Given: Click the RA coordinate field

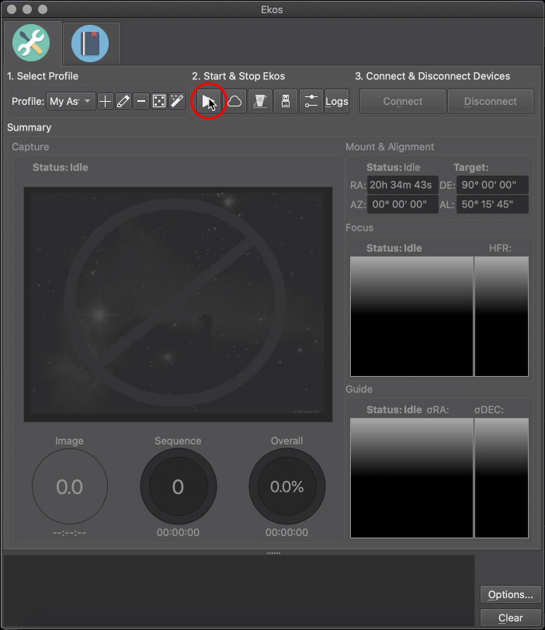Looking at the screenshot, I should (401, 185).
